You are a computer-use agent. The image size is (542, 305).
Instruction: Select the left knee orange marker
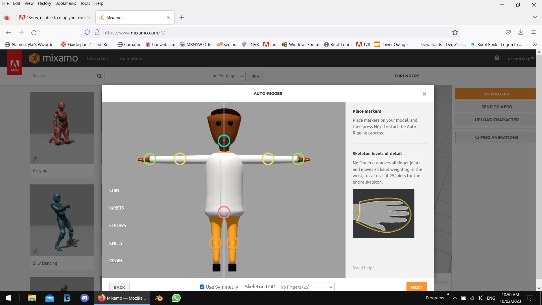coord(215,243)
